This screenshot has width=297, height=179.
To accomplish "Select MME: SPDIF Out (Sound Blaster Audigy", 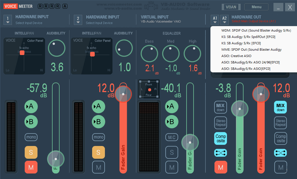I will pyautogui.click(x=251, y=50).
